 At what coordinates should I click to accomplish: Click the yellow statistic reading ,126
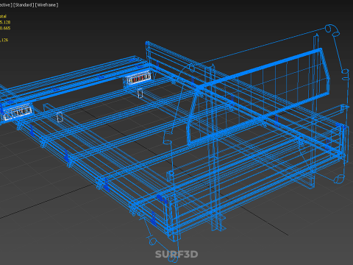(x=4, y=40)
